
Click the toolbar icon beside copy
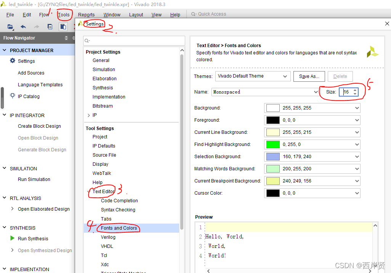(x=63, y=27)
